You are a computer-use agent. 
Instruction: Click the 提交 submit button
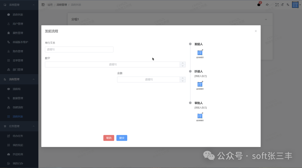(122, 138)
